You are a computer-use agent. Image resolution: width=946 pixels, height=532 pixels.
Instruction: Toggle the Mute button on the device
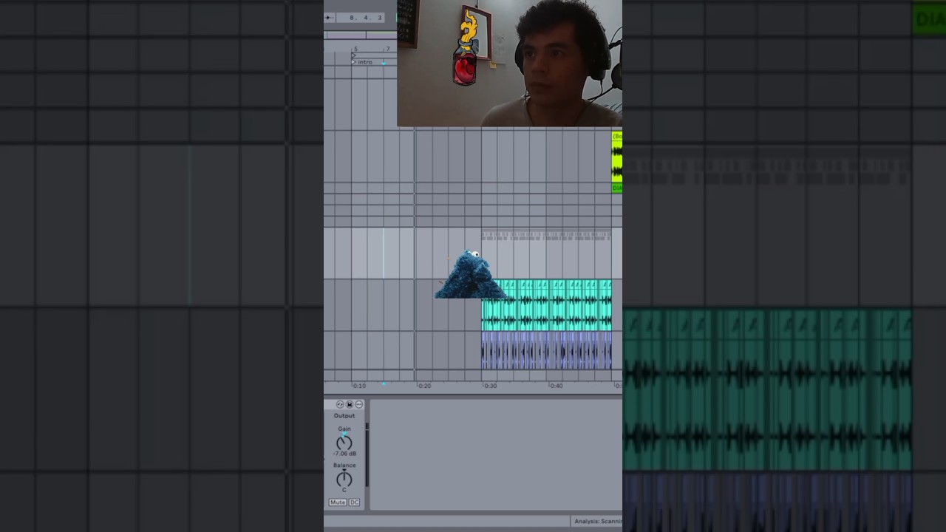coord(338,502)
